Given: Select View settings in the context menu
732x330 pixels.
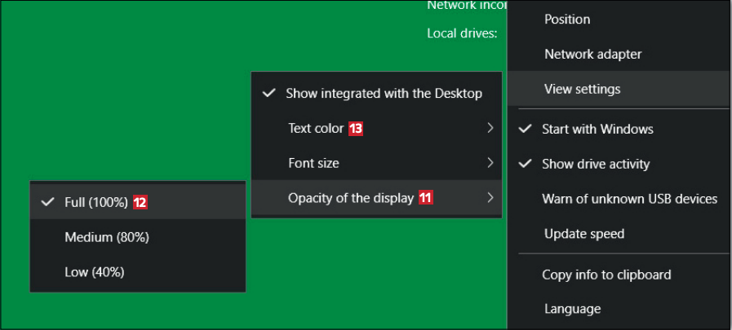Looking at the screenshot, I should tap(582, 90).
